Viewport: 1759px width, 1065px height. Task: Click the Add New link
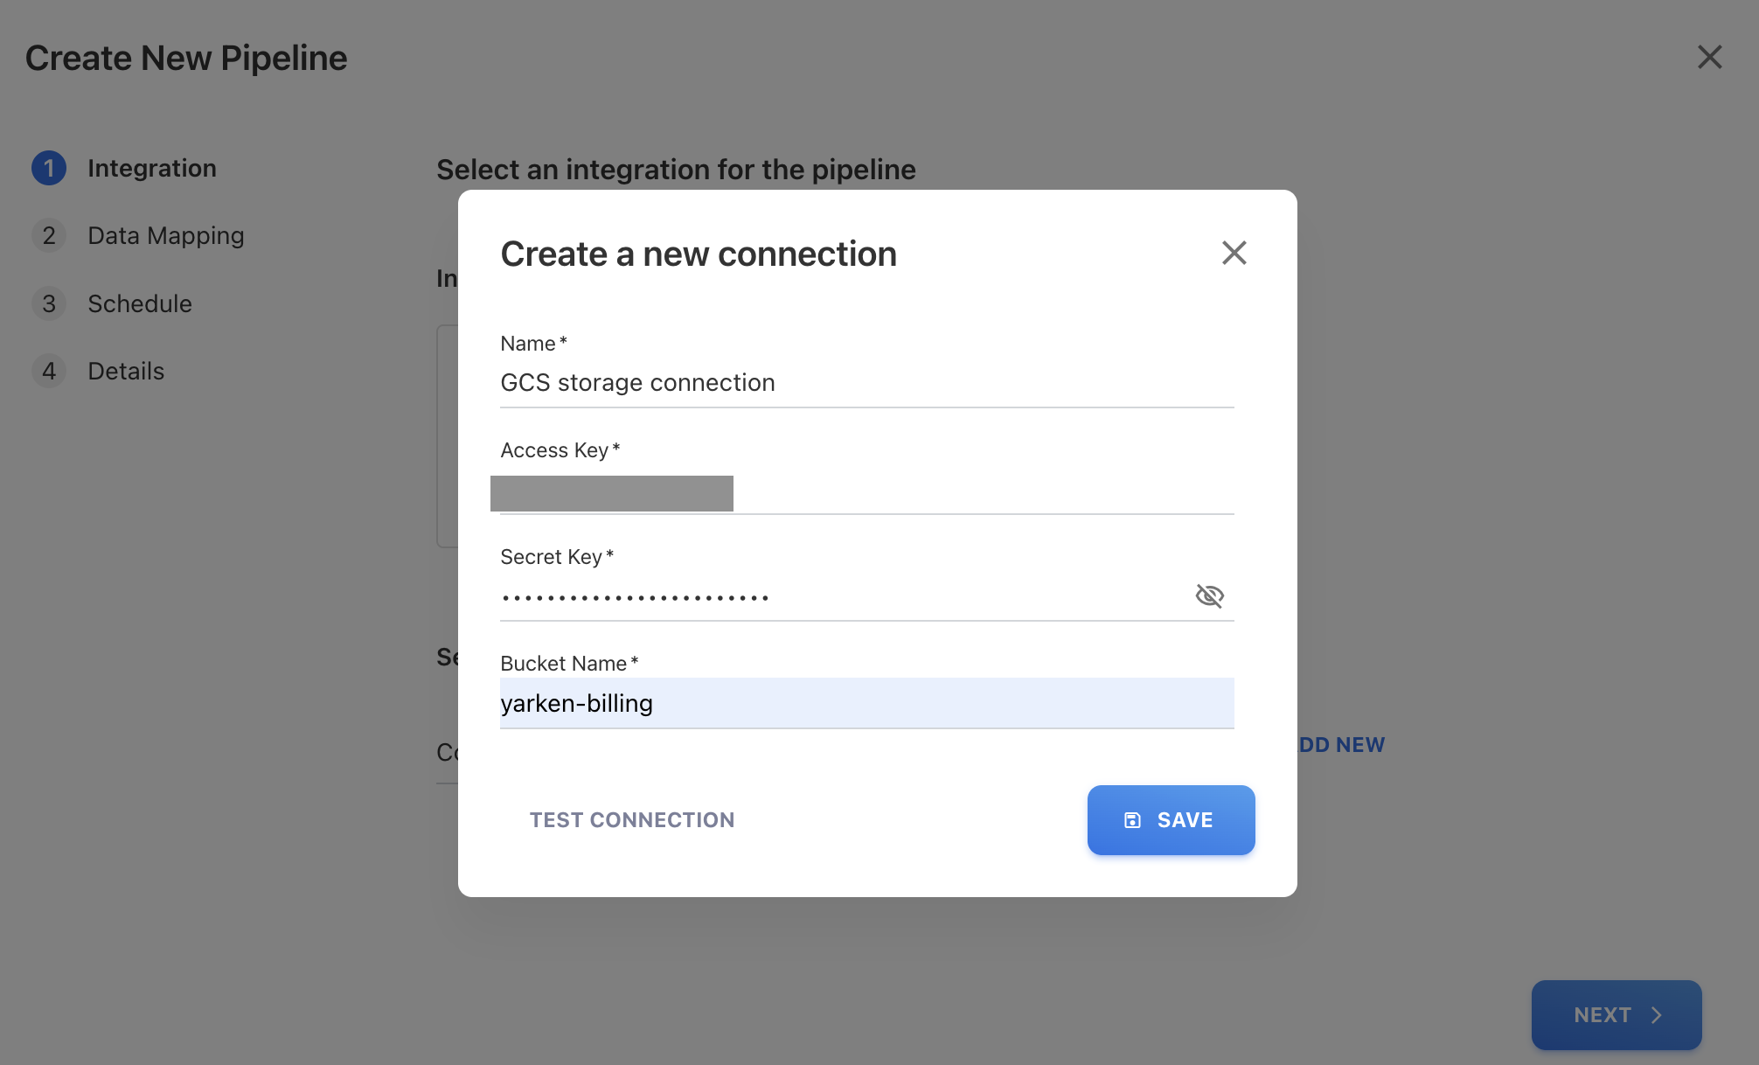[1342, 745]
